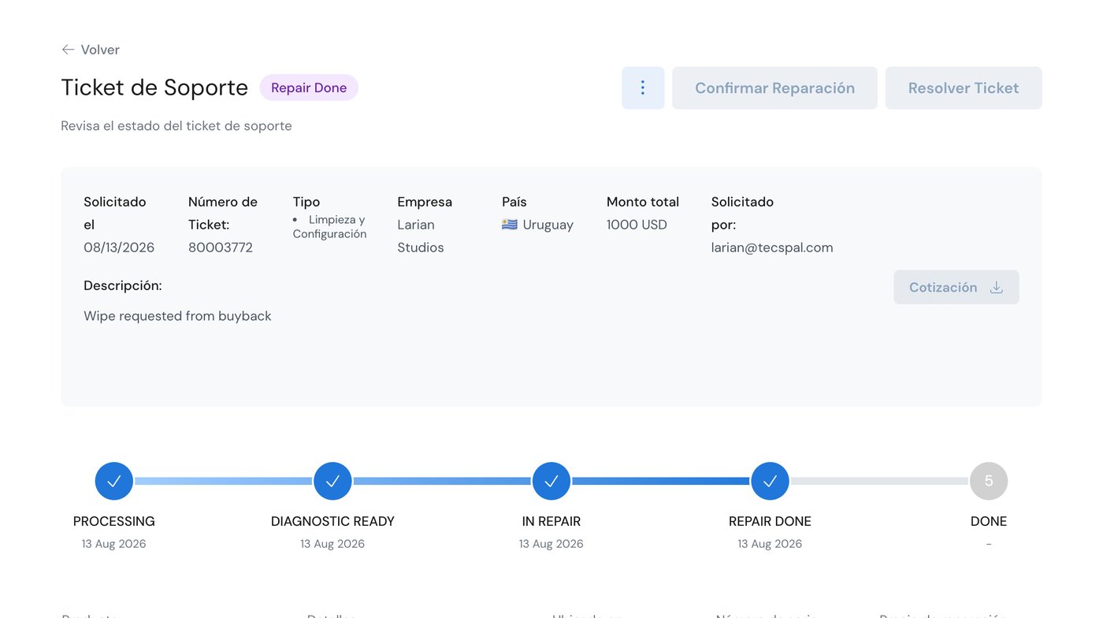This screenshot has height=618, width=1103.
Task: Click the company name Larian Studios
Action: 421,236
